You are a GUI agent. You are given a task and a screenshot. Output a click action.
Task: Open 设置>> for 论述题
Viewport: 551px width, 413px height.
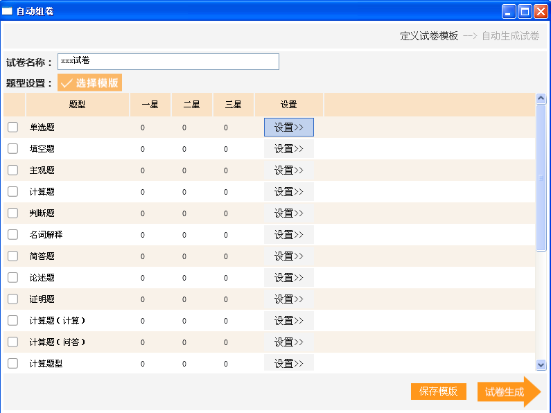click(289, 277)
